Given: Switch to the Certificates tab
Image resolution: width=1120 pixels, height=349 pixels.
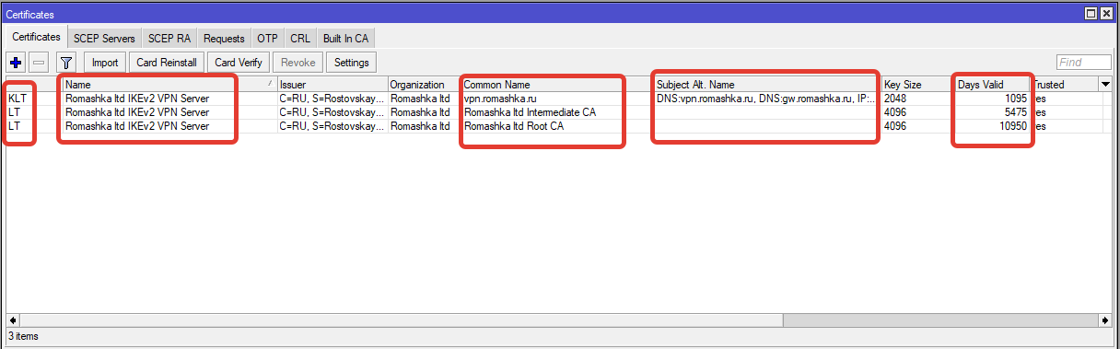Looking at the screenshot, I should [x=37, y=37].
